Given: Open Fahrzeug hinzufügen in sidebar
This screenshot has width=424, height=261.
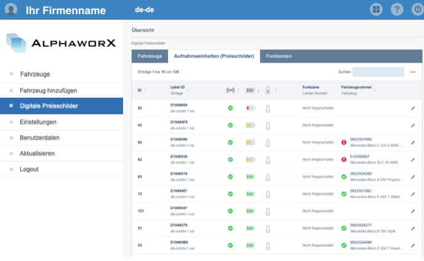Looking at the screenshot, I should click(49, 90).
